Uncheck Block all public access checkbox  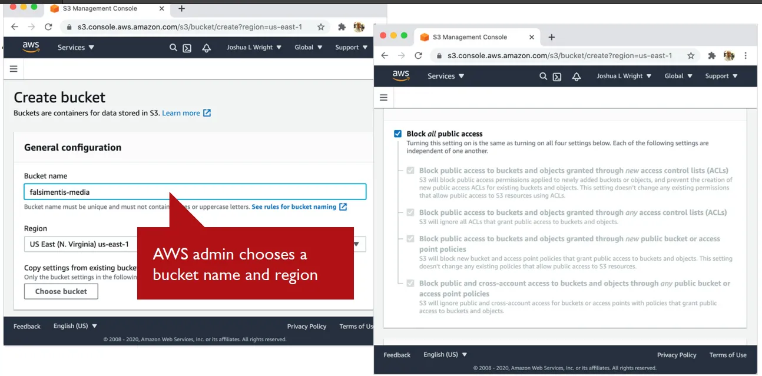(x=397, y=134)
